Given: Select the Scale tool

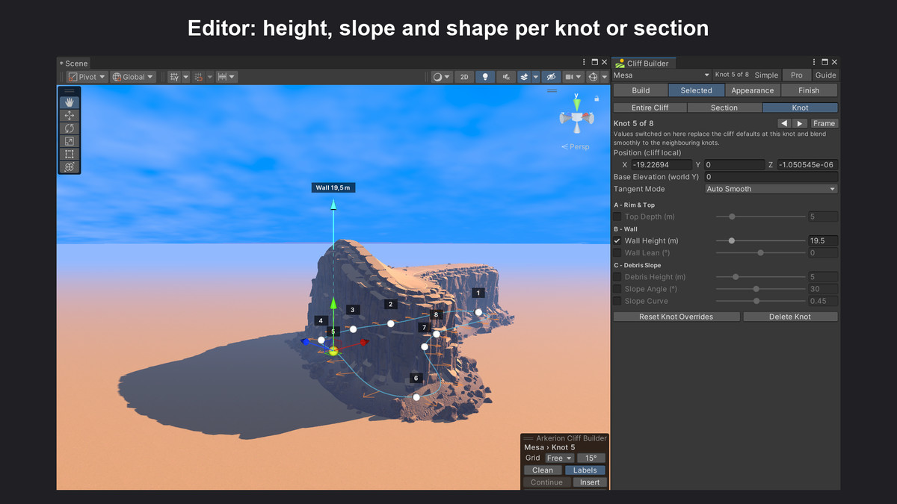Looking at the screenshot, I should tap(70, 141).
